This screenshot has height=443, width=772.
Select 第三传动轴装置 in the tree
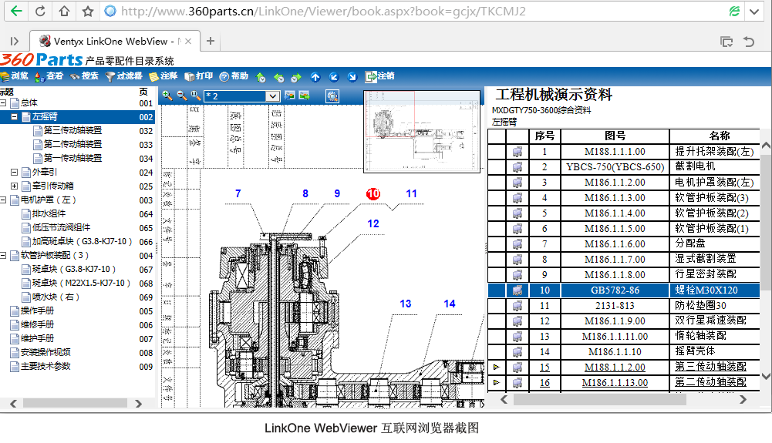point(72,130)
